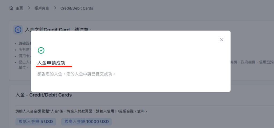Click the 感謝您的入金 confirmation message
Screen dimensions: 274x128
point(77,74)
